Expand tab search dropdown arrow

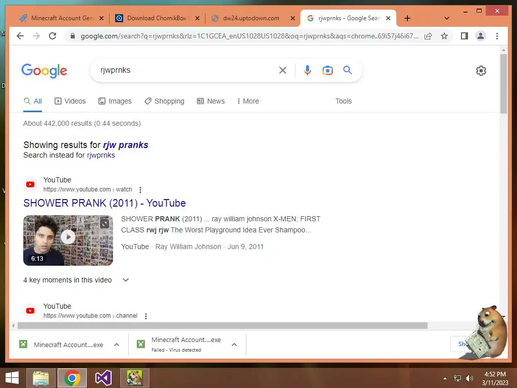click(446, 18)
